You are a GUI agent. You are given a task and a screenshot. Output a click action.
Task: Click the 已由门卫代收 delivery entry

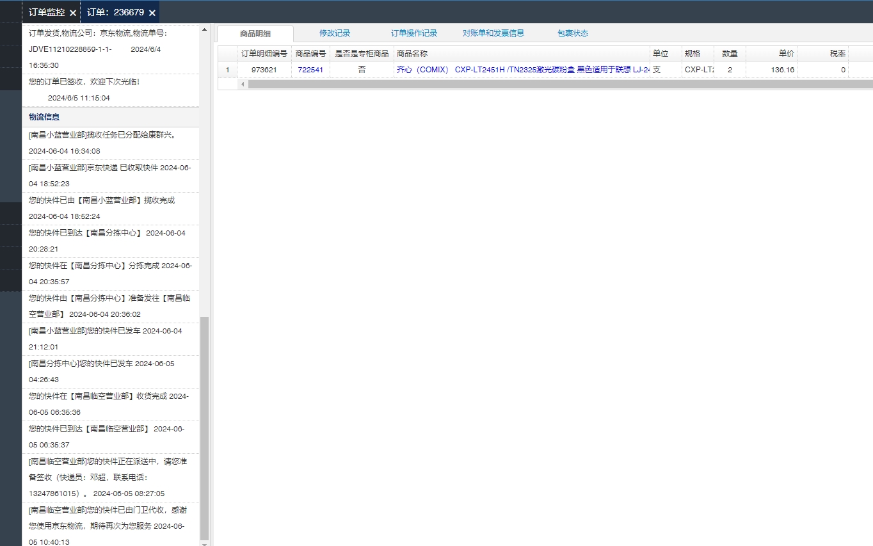point(111,524)
